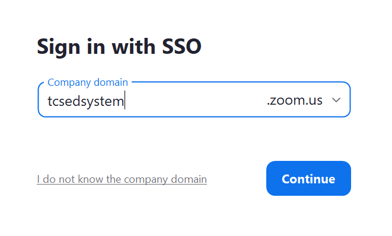Toggle the domain list with the arrow icon

336,100
